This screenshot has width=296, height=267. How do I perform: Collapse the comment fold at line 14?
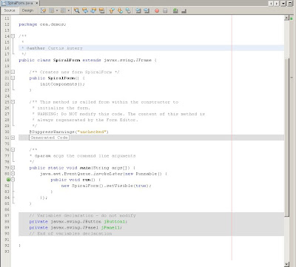coord(13,36)
